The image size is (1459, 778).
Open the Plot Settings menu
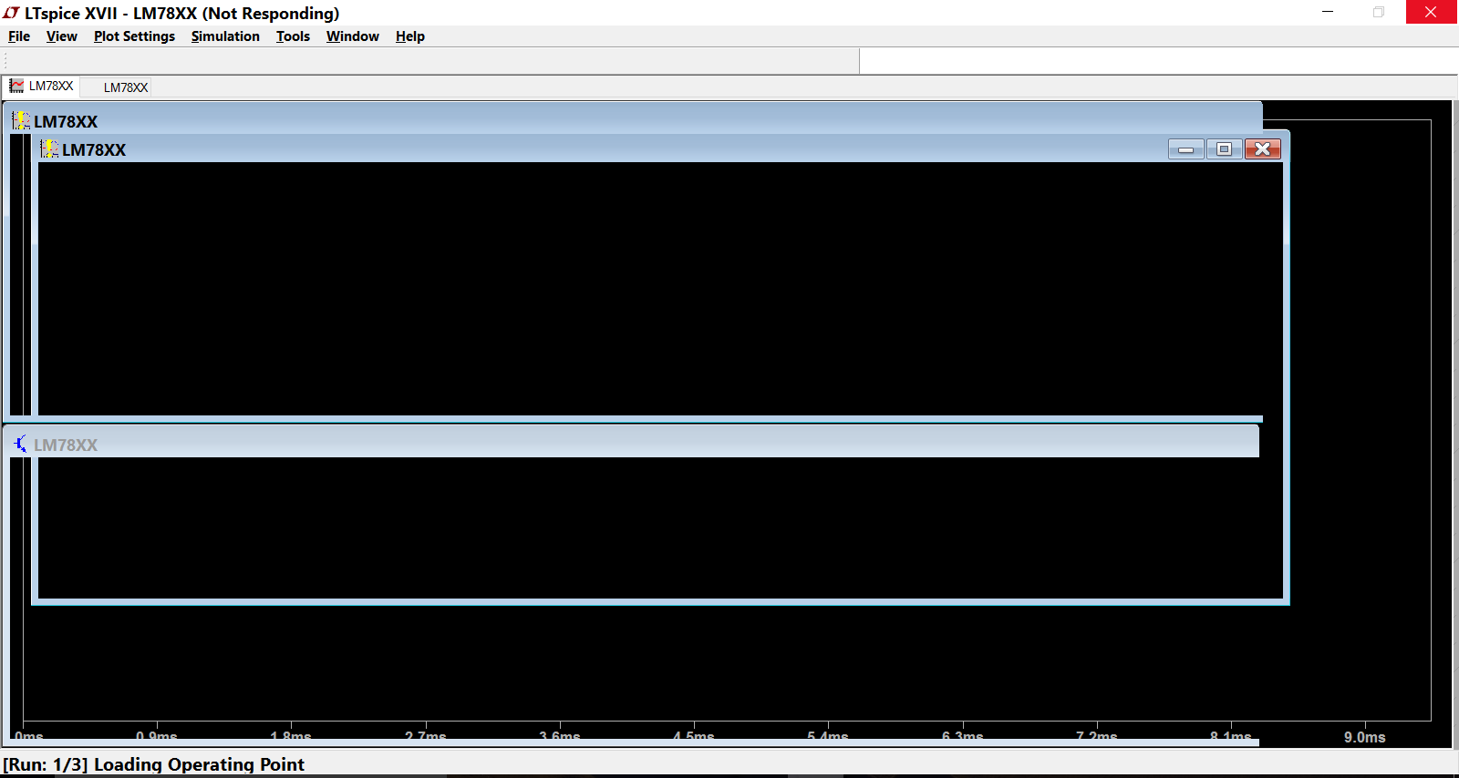134,36
